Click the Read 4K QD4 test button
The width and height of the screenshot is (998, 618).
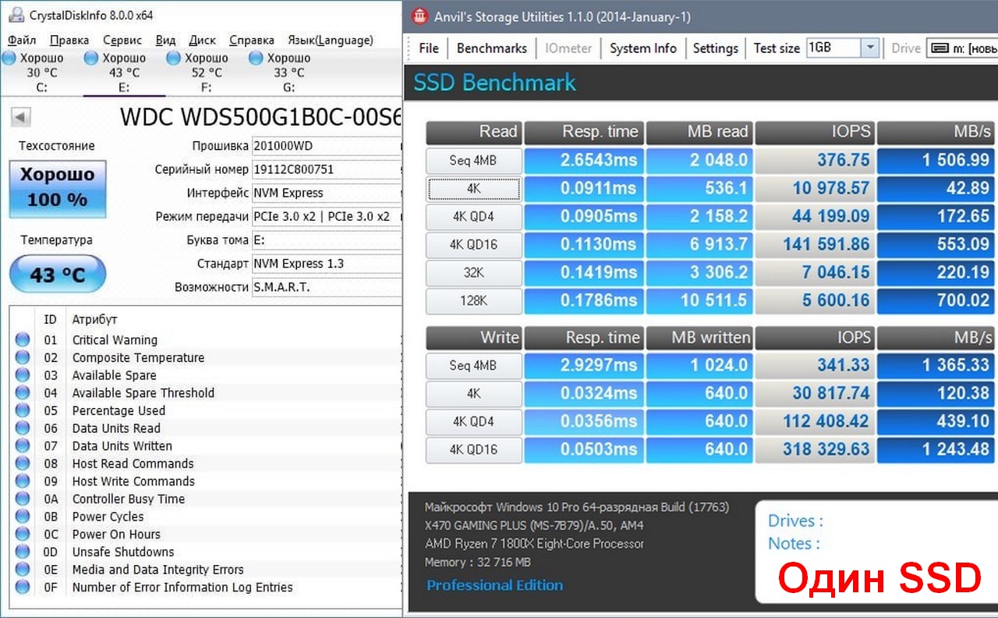click(474, 217)
